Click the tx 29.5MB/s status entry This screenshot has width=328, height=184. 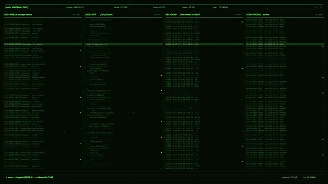click(310, 177)
